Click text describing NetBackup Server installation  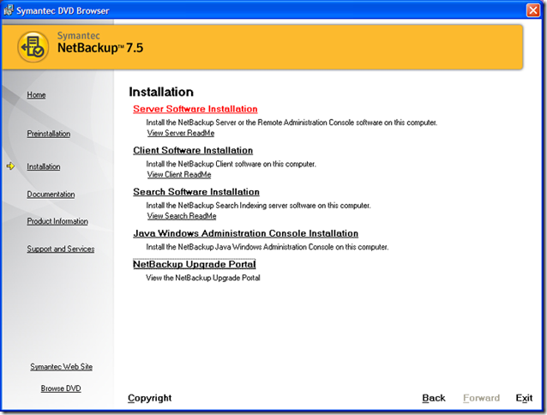pos(292,123)
